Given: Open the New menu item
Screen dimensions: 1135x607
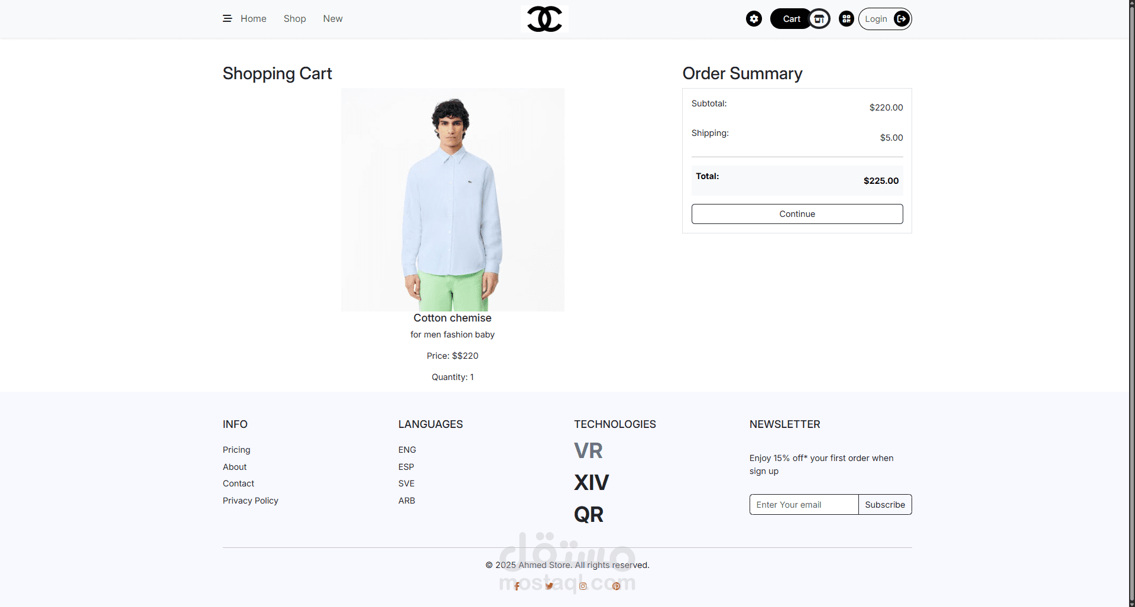Looking at the screenshot, I should point(333,19).
